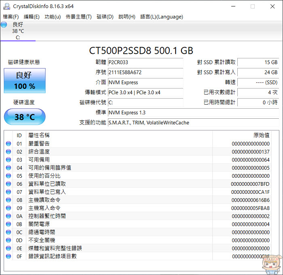Image resolution: width=283 pixels, height=275 pixels.
Task: Click the 良好 100 % health status button
Action: click(x=25, y=81)
